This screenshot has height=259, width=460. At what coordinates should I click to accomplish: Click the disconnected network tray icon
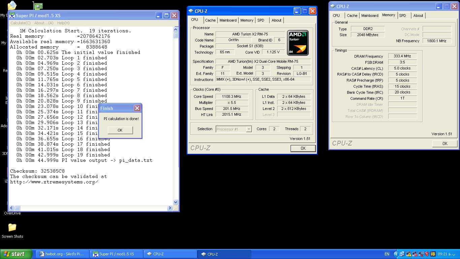coord(415,254)
